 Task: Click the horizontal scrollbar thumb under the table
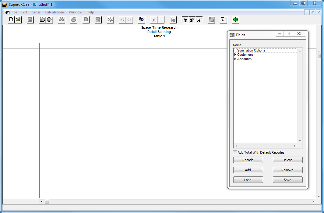point(47,202)
